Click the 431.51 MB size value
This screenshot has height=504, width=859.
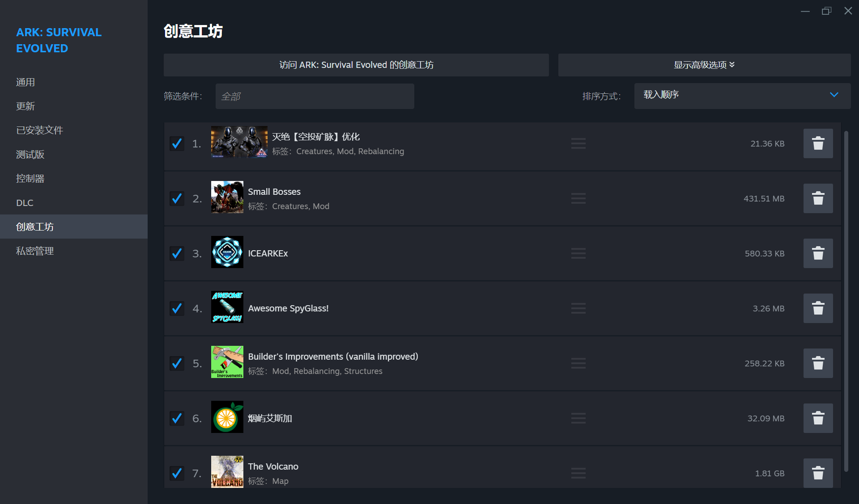[764, 198]
